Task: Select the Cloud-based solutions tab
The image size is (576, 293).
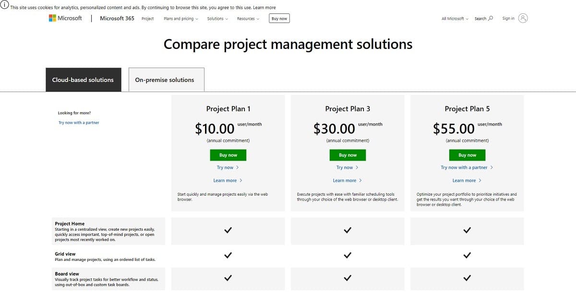Action: coord(84,80)
